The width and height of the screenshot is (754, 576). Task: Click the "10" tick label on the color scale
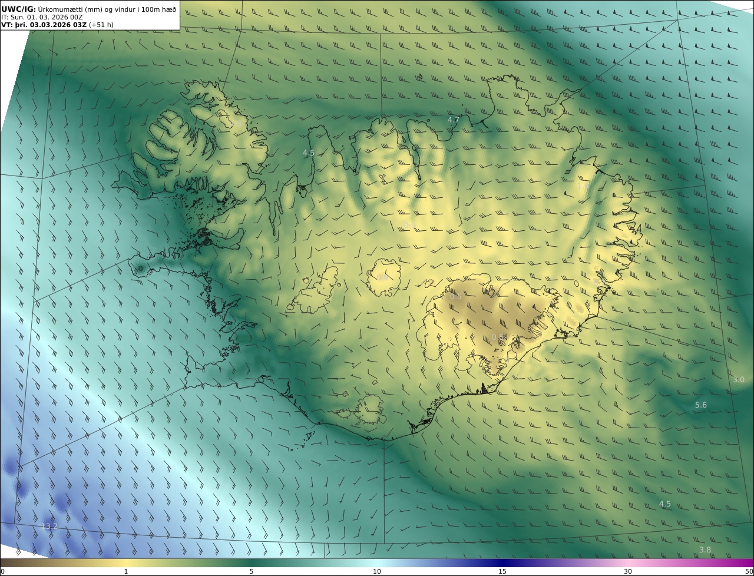click(377, 571)
